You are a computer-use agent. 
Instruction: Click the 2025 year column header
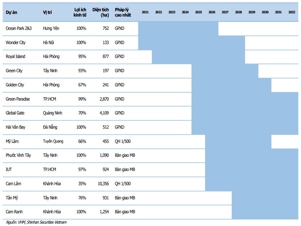tap(199, 12)
